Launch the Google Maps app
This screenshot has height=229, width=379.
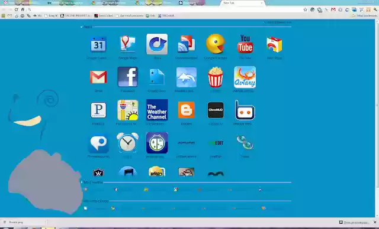pos(128,44)
